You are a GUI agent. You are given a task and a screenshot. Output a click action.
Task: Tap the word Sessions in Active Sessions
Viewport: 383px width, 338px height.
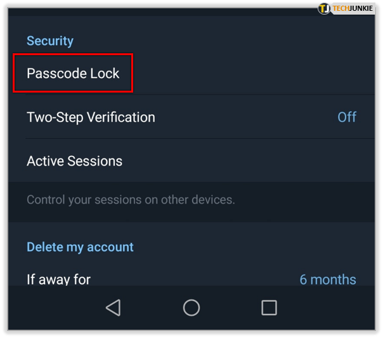pos(94,161)
